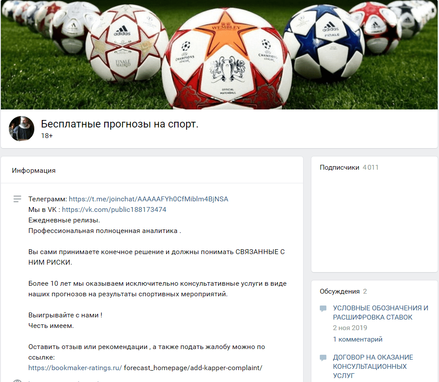Click the speech bubble icon for УСЛОВНЫЕ ОБОЗНАЧЕНИЯ

coord(323,309)
